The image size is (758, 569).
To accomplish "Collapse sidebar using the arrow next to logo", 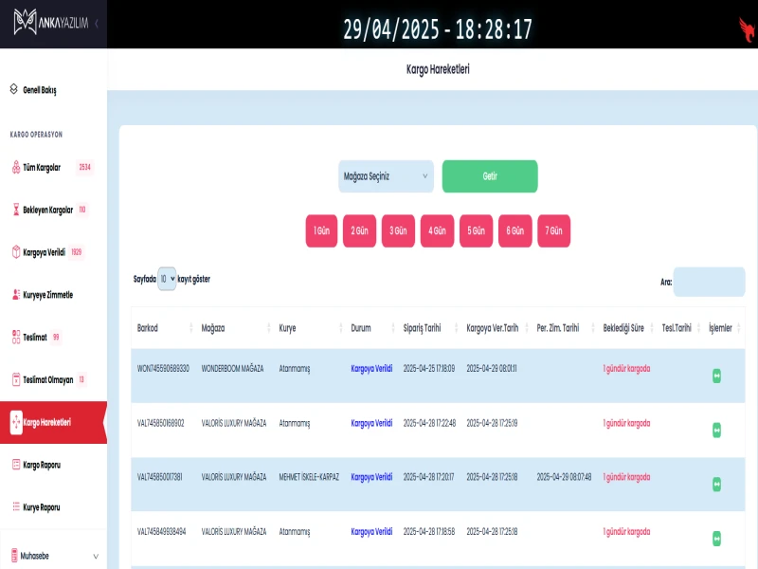I will (x=97, y=23).
